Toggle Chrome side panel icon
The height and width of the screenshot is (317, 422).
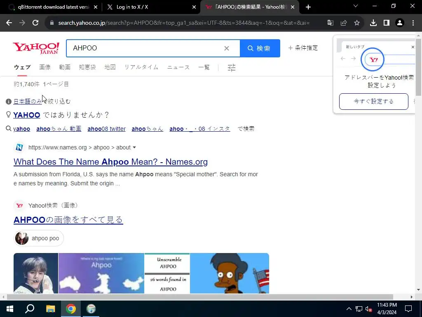387,23
